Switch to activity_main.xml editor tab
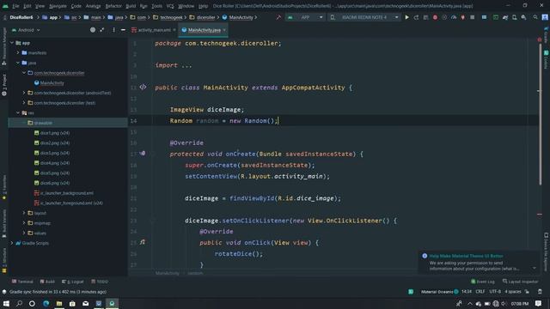550x309 pixels. (x=154, y=30)
